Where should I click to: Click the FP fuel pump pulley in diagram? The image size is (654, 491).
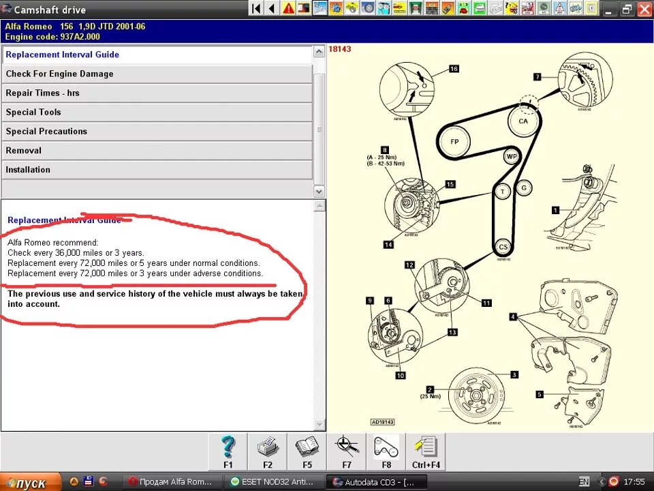(454, 142)
